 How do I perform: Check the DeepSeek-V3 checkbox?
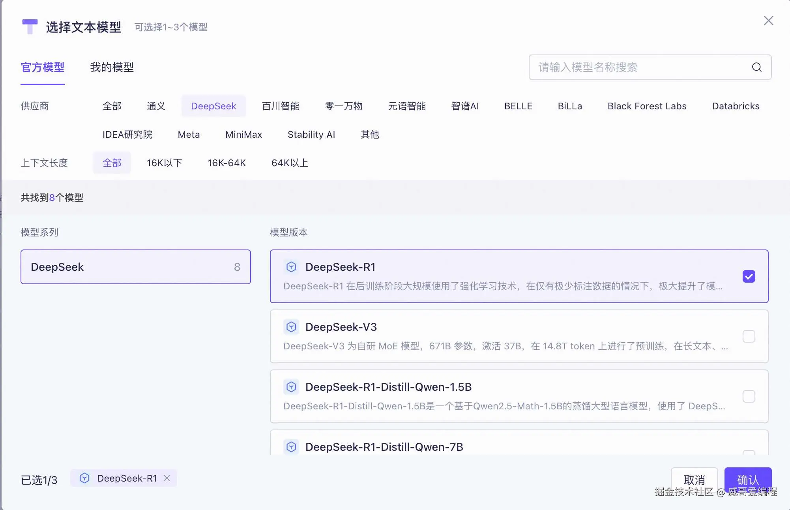coord(749,336)
